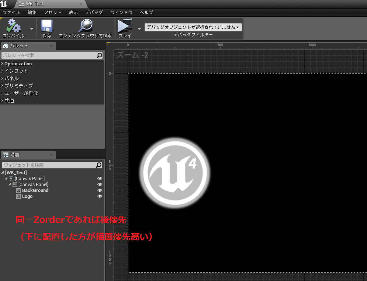The width and height of the screenshot is (367, 281).
Task: Expand the パネル palette category
Action: tap(1, 78)
